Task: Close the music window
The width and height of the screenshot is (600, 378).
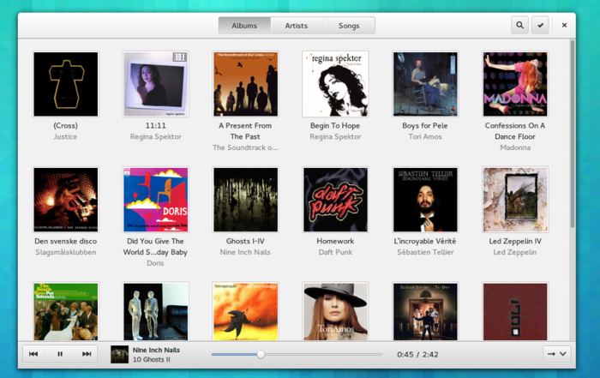Action: pos(564,25)
